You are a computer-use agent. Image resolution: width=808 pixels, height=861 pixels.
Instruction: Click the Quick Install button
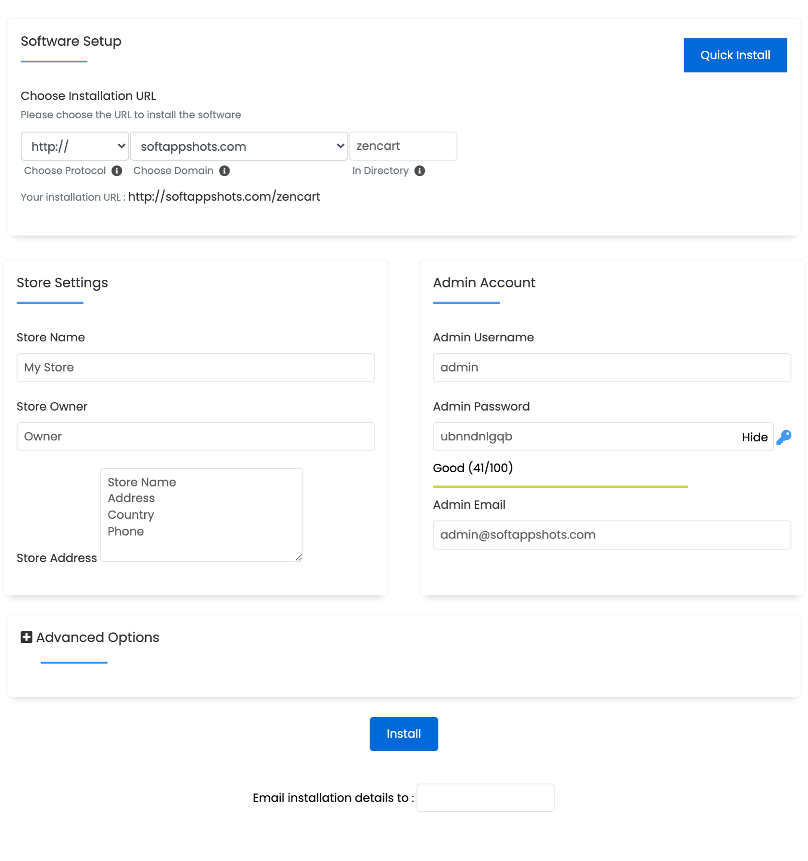[x=735, y=55]
